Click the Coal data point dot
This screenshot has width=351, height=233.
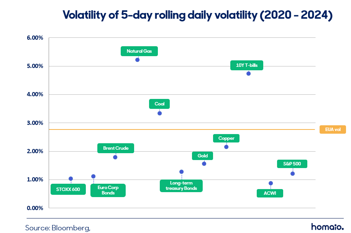coord(160,113)
